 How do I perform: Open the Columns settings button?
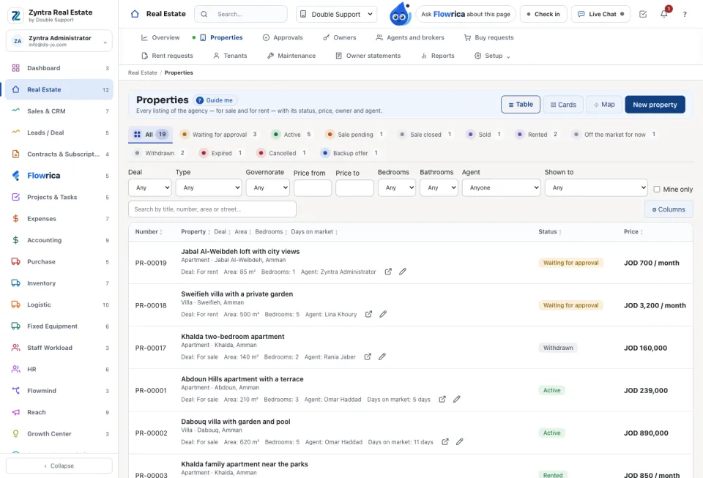point(669,209)
